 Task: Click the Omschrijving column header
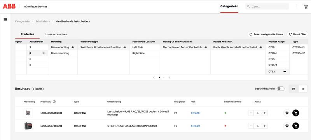pos(114,102)
